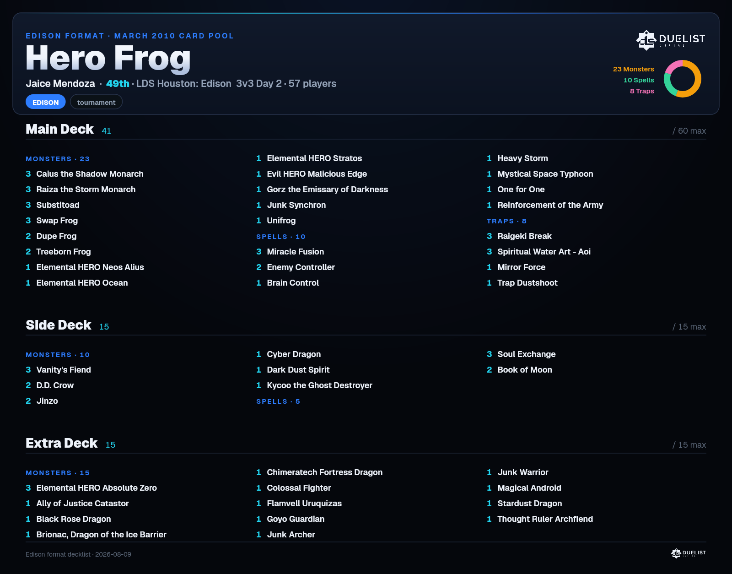The width and height of the screenshot is (732, 574).
Task: Select the EDISON format badge
Action: click(x=46, y=102)
